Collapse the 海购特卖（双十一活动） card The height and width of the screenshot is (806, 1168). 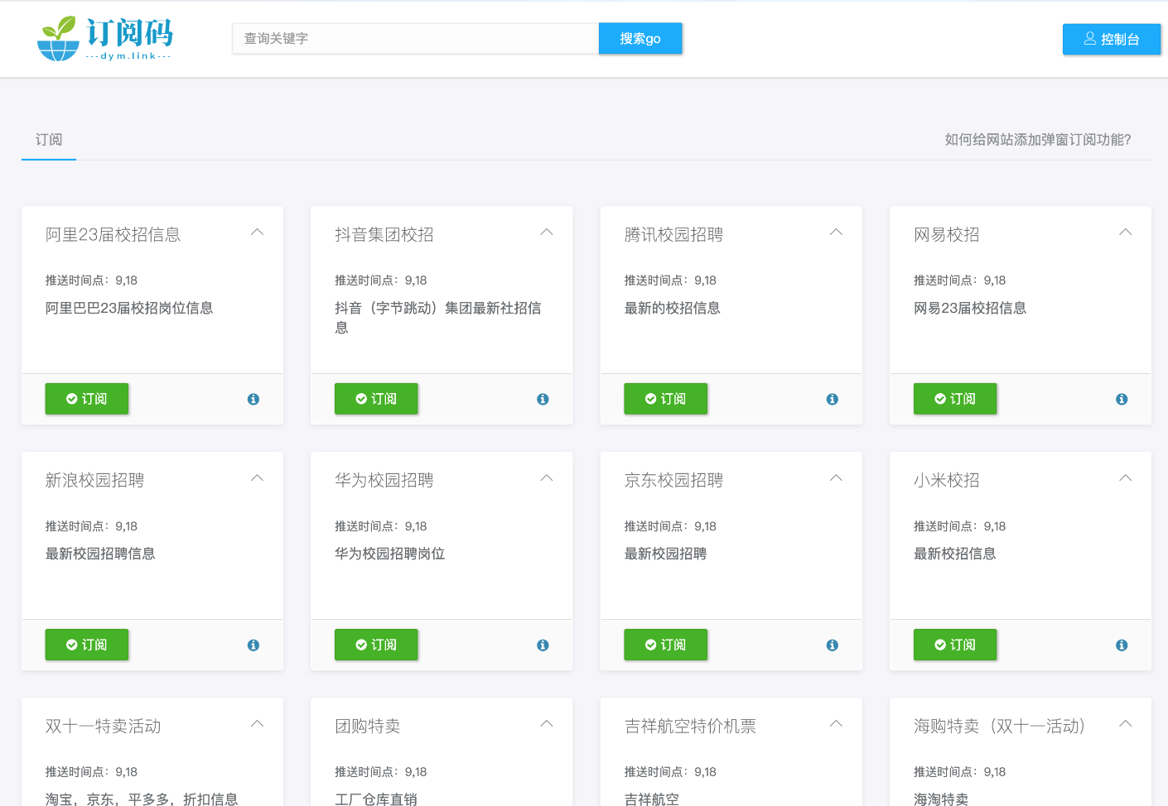pos(1125,724)
